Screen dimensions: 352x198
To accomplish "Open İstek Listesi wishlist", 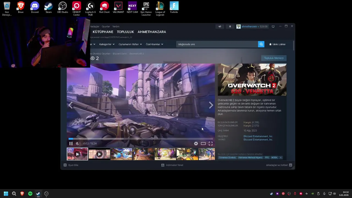I will coord(277,44).
